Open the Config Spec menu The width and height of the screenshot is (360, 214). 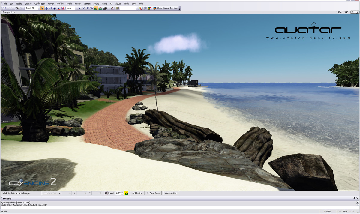[x=40, y=4]
